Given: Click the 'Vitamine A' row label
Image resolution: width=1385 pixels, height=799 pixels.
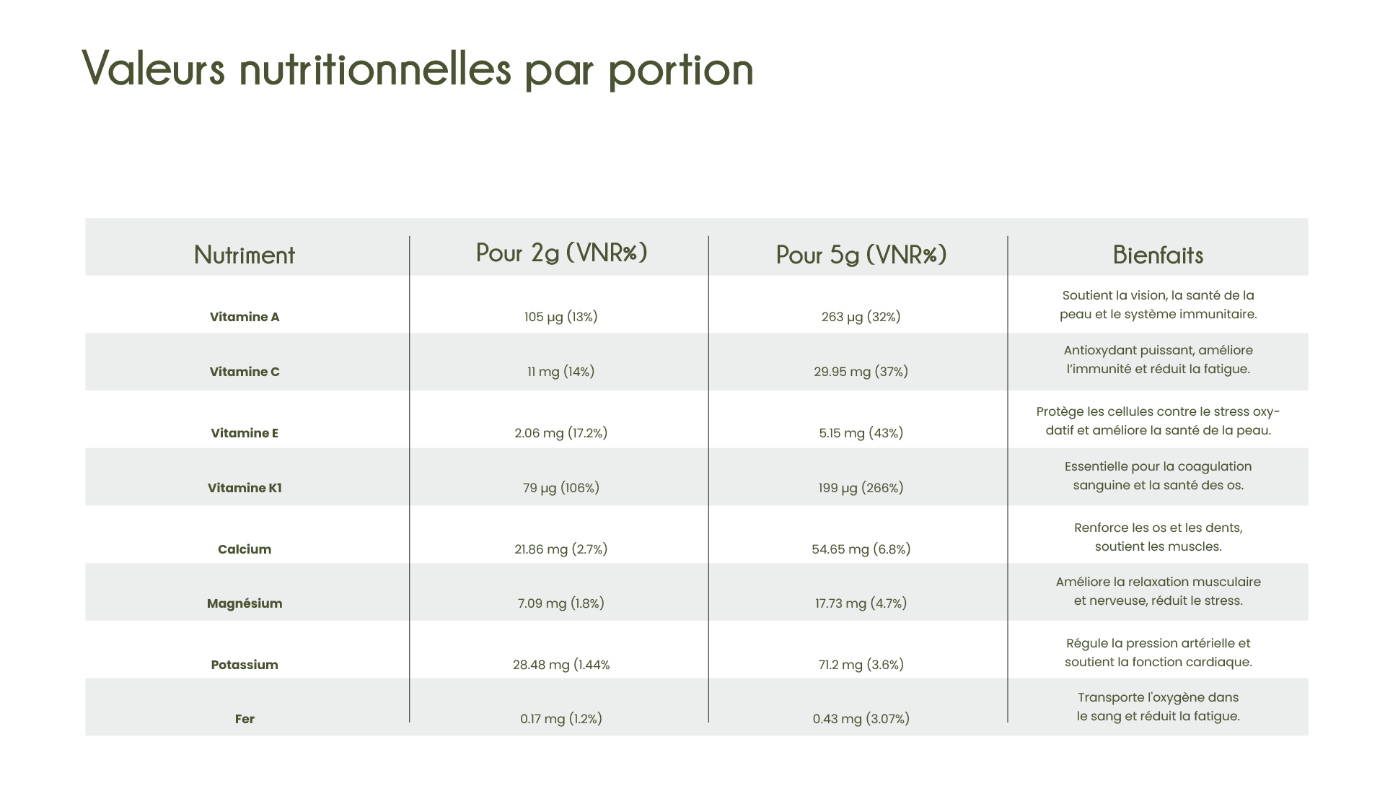Looking at the screenshot, I should [x=245, y=317].
